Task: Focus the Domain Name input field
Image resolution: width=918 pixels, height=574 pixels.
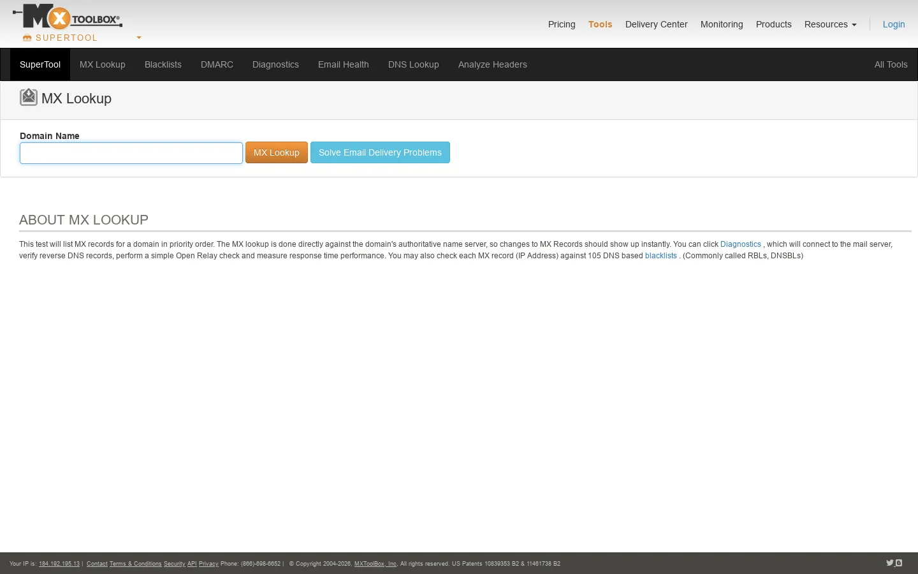Action: (131, 153)
